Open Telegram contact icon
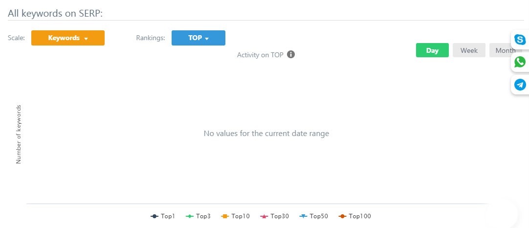 pos(520,85)
